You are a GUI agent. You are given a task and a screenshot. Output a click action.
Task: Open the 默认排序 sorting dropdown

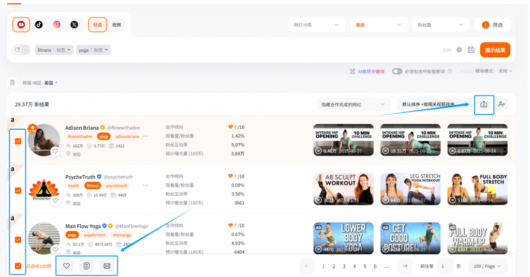tap(434, 104)
